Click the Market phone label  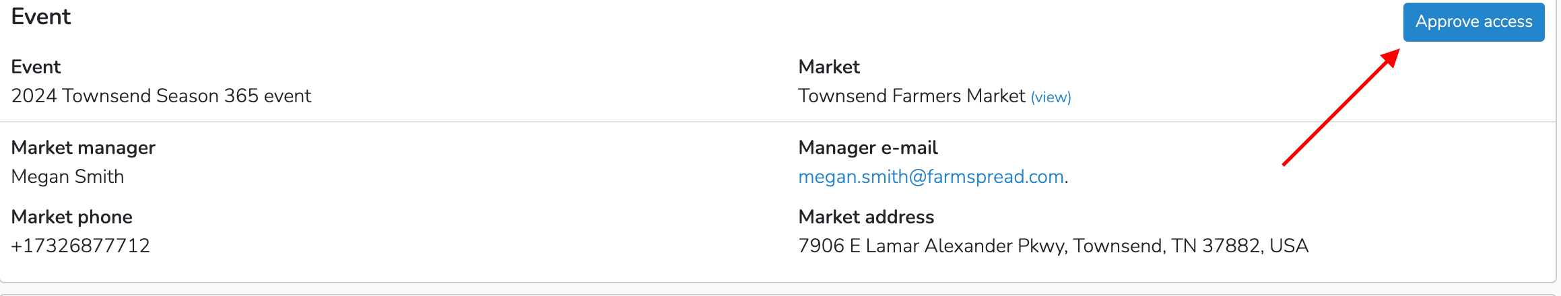[x=71, y=217]
